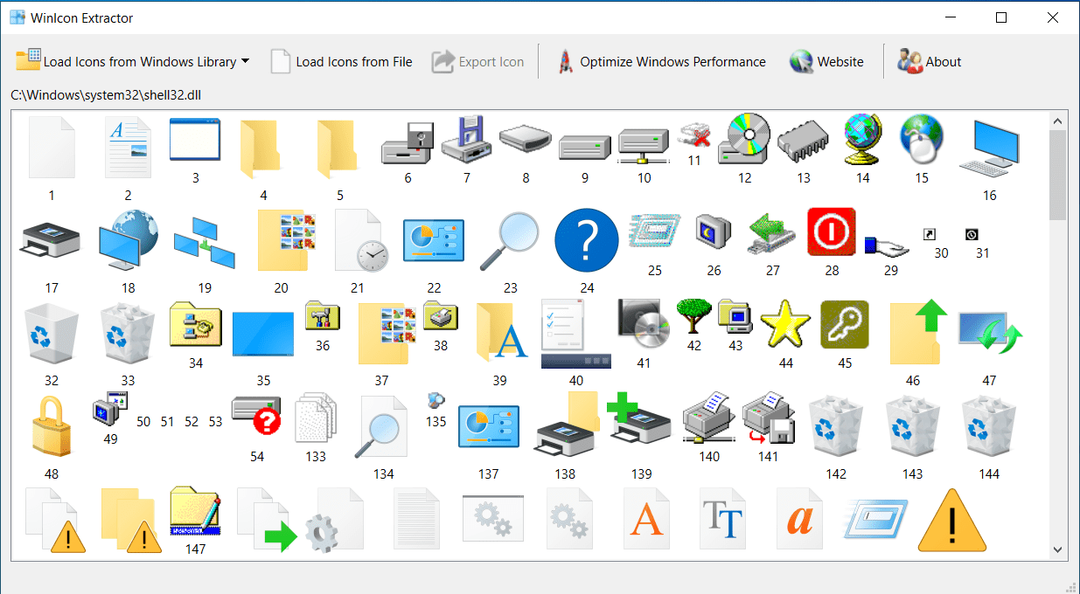Viewport: 1080px width, 594px height.
Task: Select document with clock icon 21
Action: 362,240
